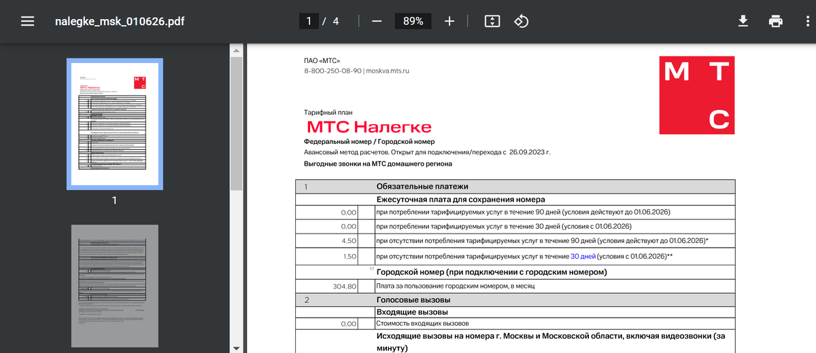Zoom out with the minus button
Image resolution: width=816 pixels, height=353 pixels.
click(x=377, y=21)
